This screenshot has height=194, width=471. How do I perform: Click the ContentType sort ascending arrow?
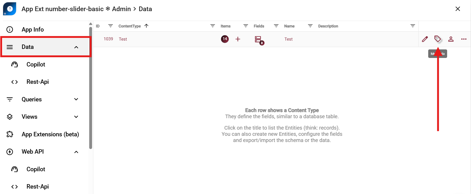click(146, 26)
